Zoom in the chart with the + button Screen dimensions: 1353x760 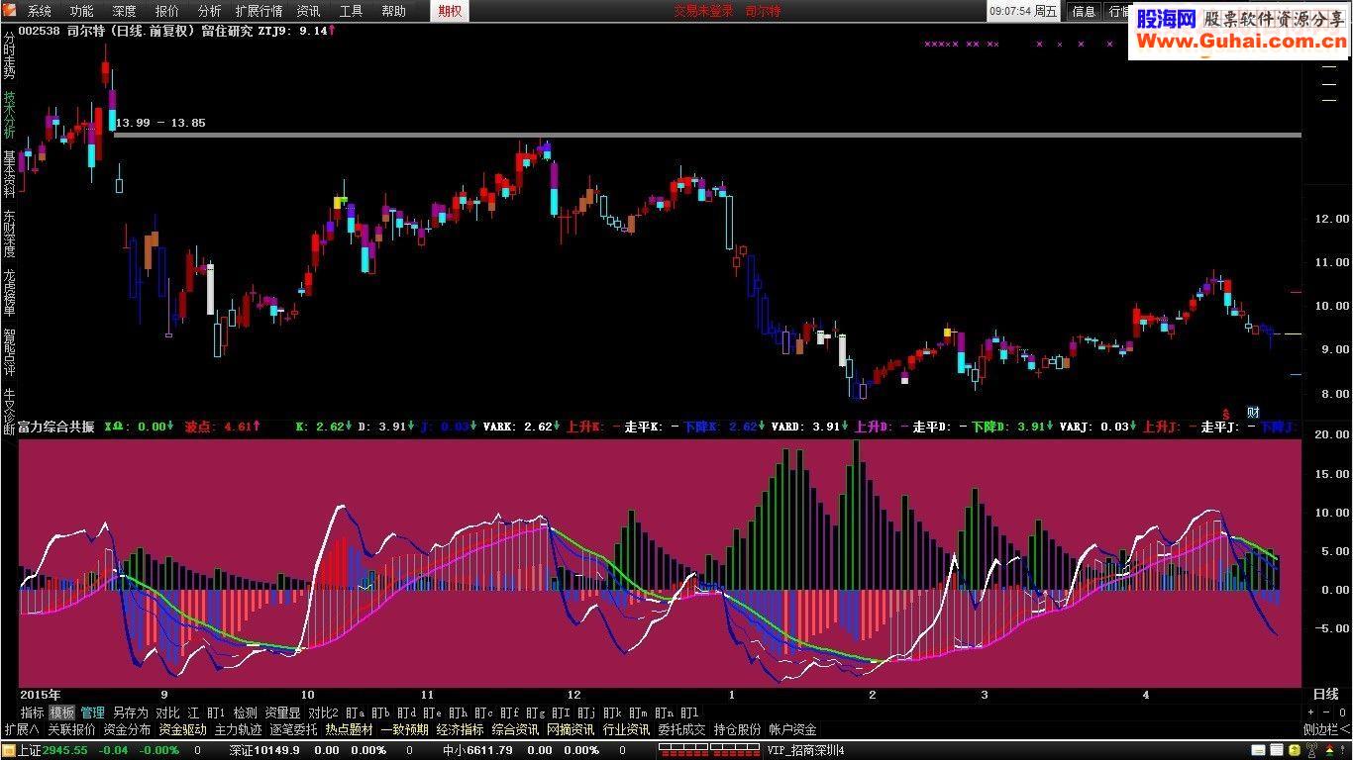coord(1311,712)
